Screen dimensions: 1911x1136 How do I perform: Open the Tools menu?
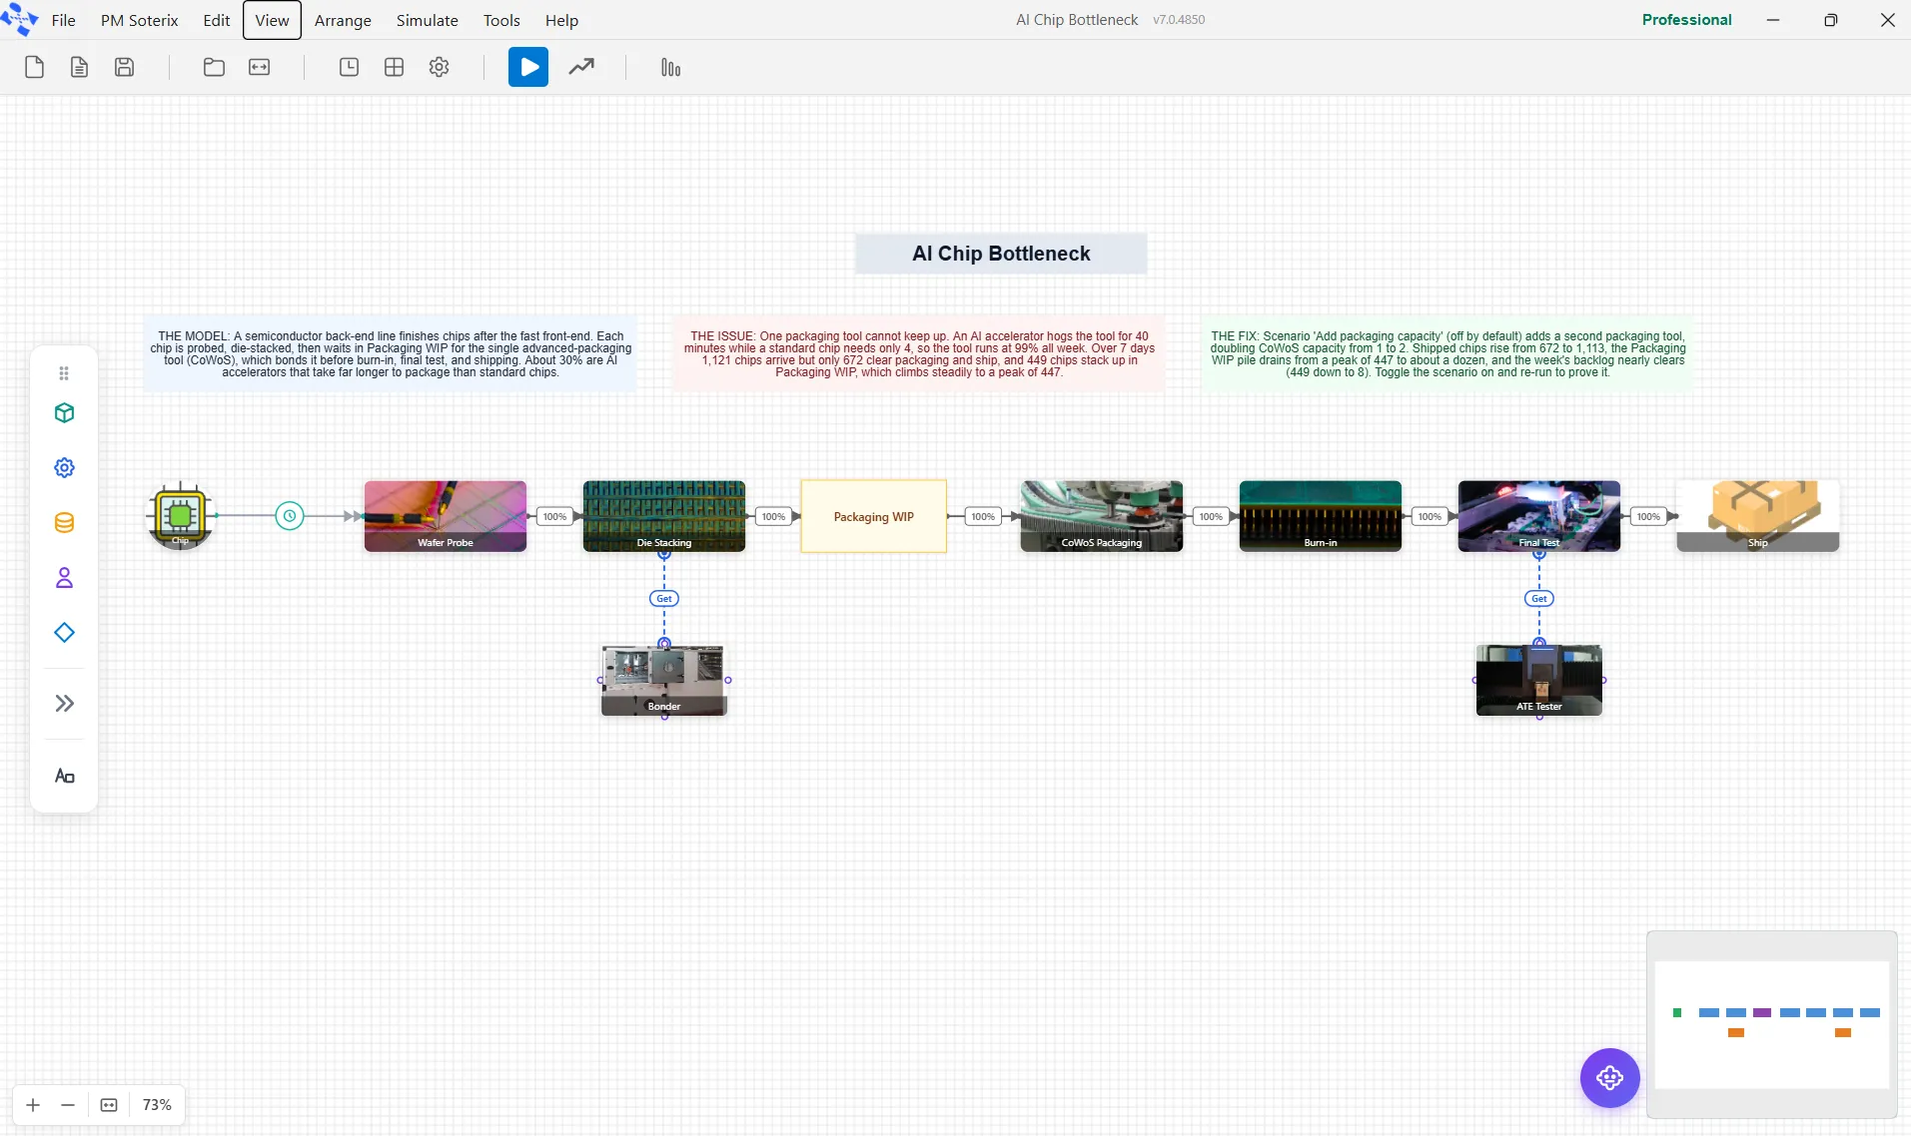pos(501,20)
